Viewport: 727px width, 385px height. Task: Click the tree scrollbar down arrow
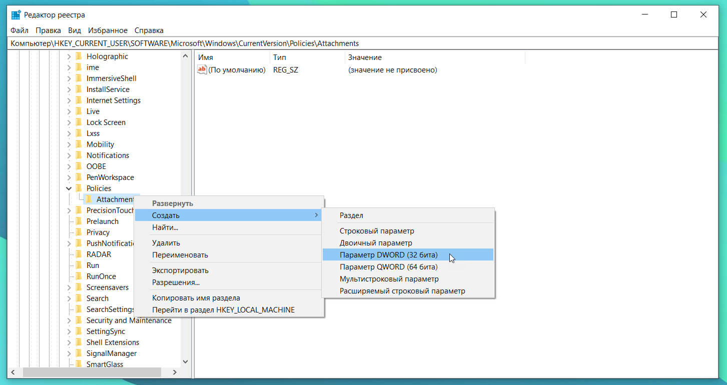[x=185, y=362]
